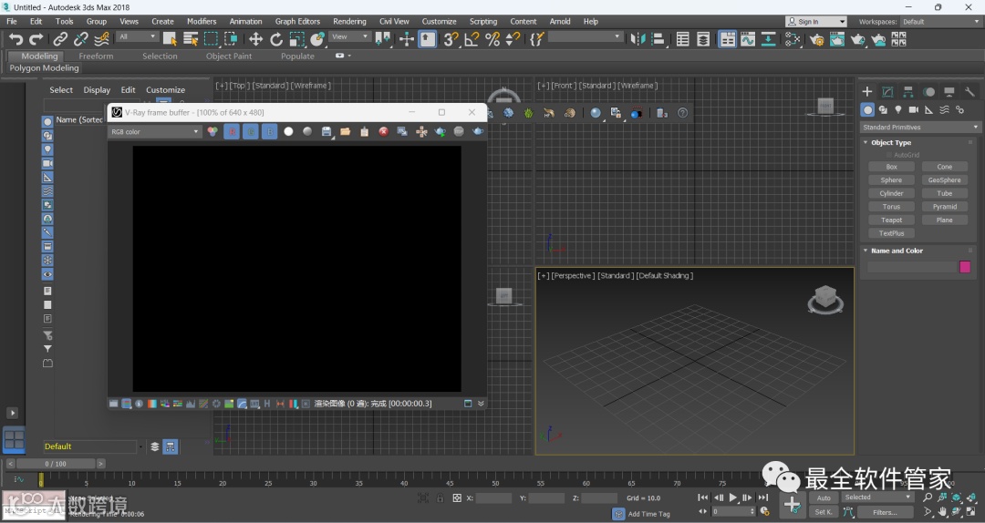Switch to the Freeform ribbon tab
The width and height of the screenshot is (985, 523).
[96, 56]
